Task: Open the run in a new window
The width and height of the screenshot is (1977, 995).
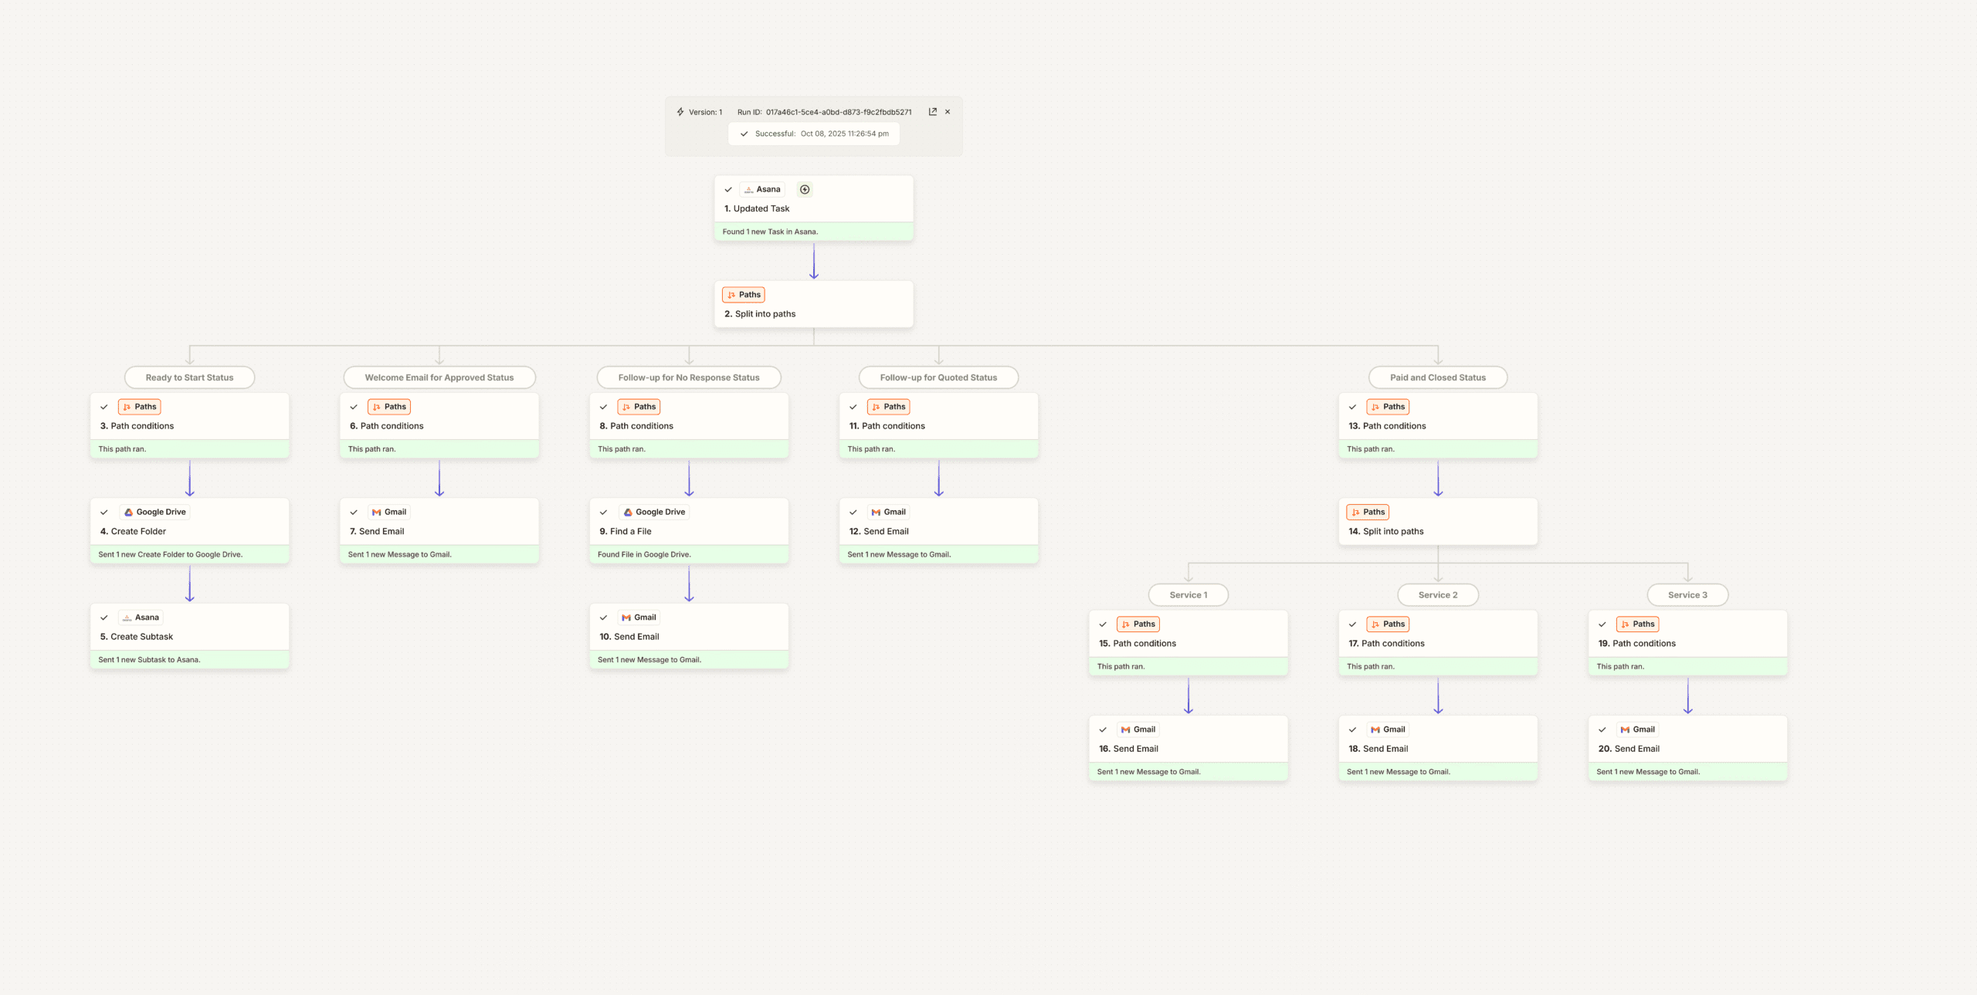Action: 932,111
